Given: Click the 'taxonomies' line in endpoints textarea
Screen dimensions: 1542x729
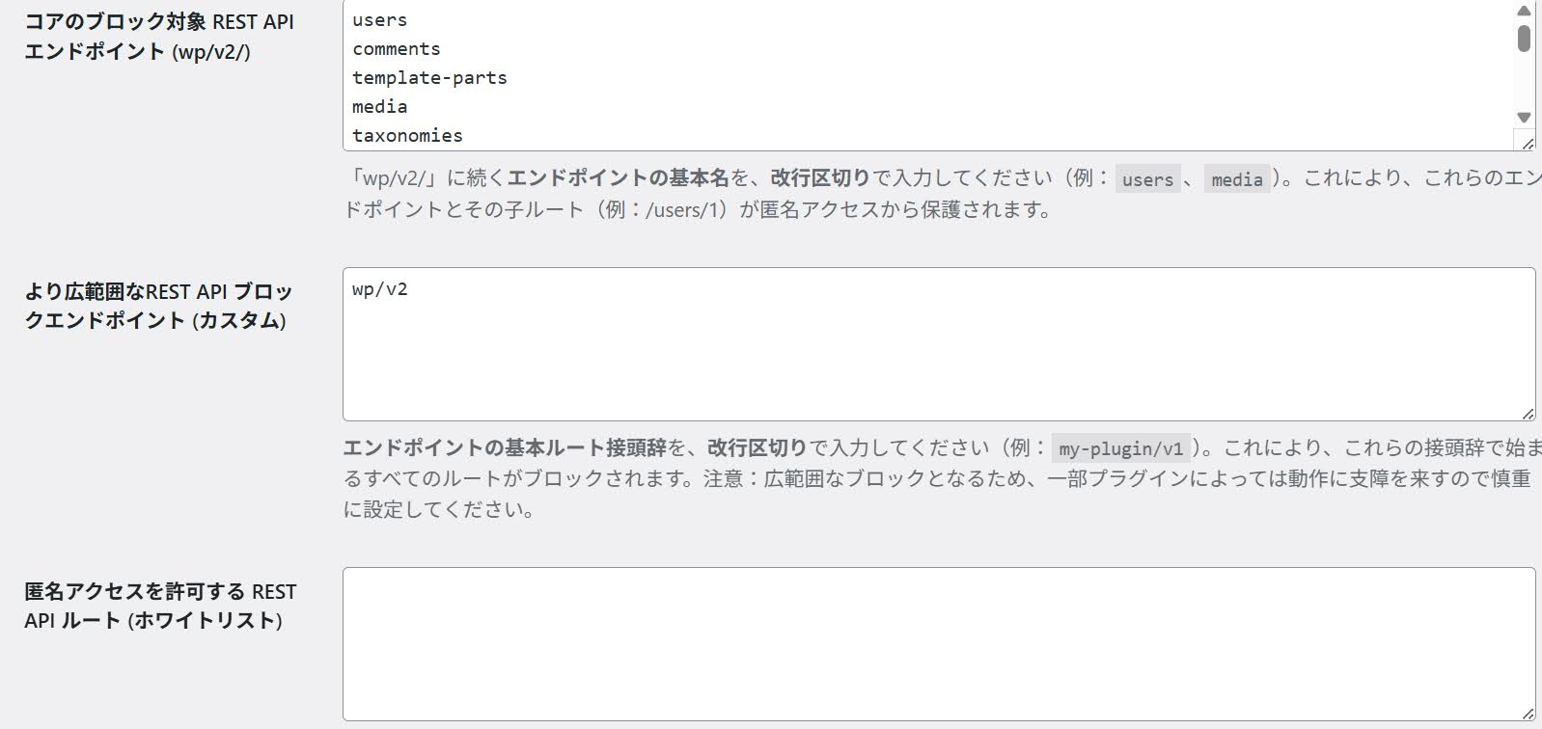Looking at the screenshot, I should pos(407,136).
